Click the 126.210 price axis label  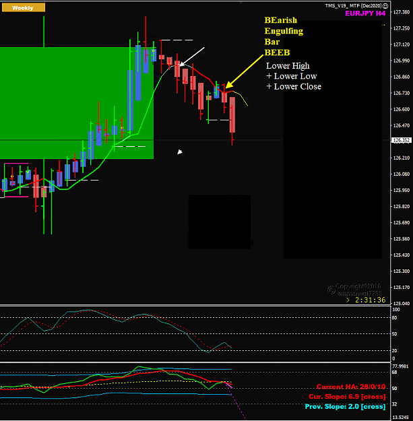pos(402,158)
